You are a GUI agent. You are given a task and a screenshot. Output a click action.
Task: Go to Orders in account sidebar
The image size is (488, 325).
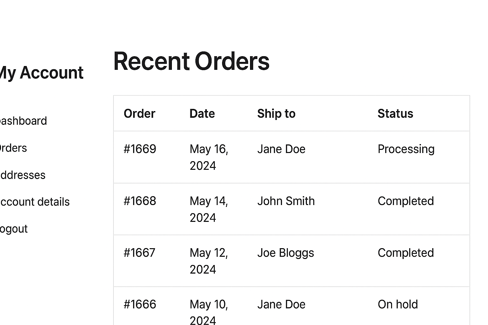click(13, 148)
